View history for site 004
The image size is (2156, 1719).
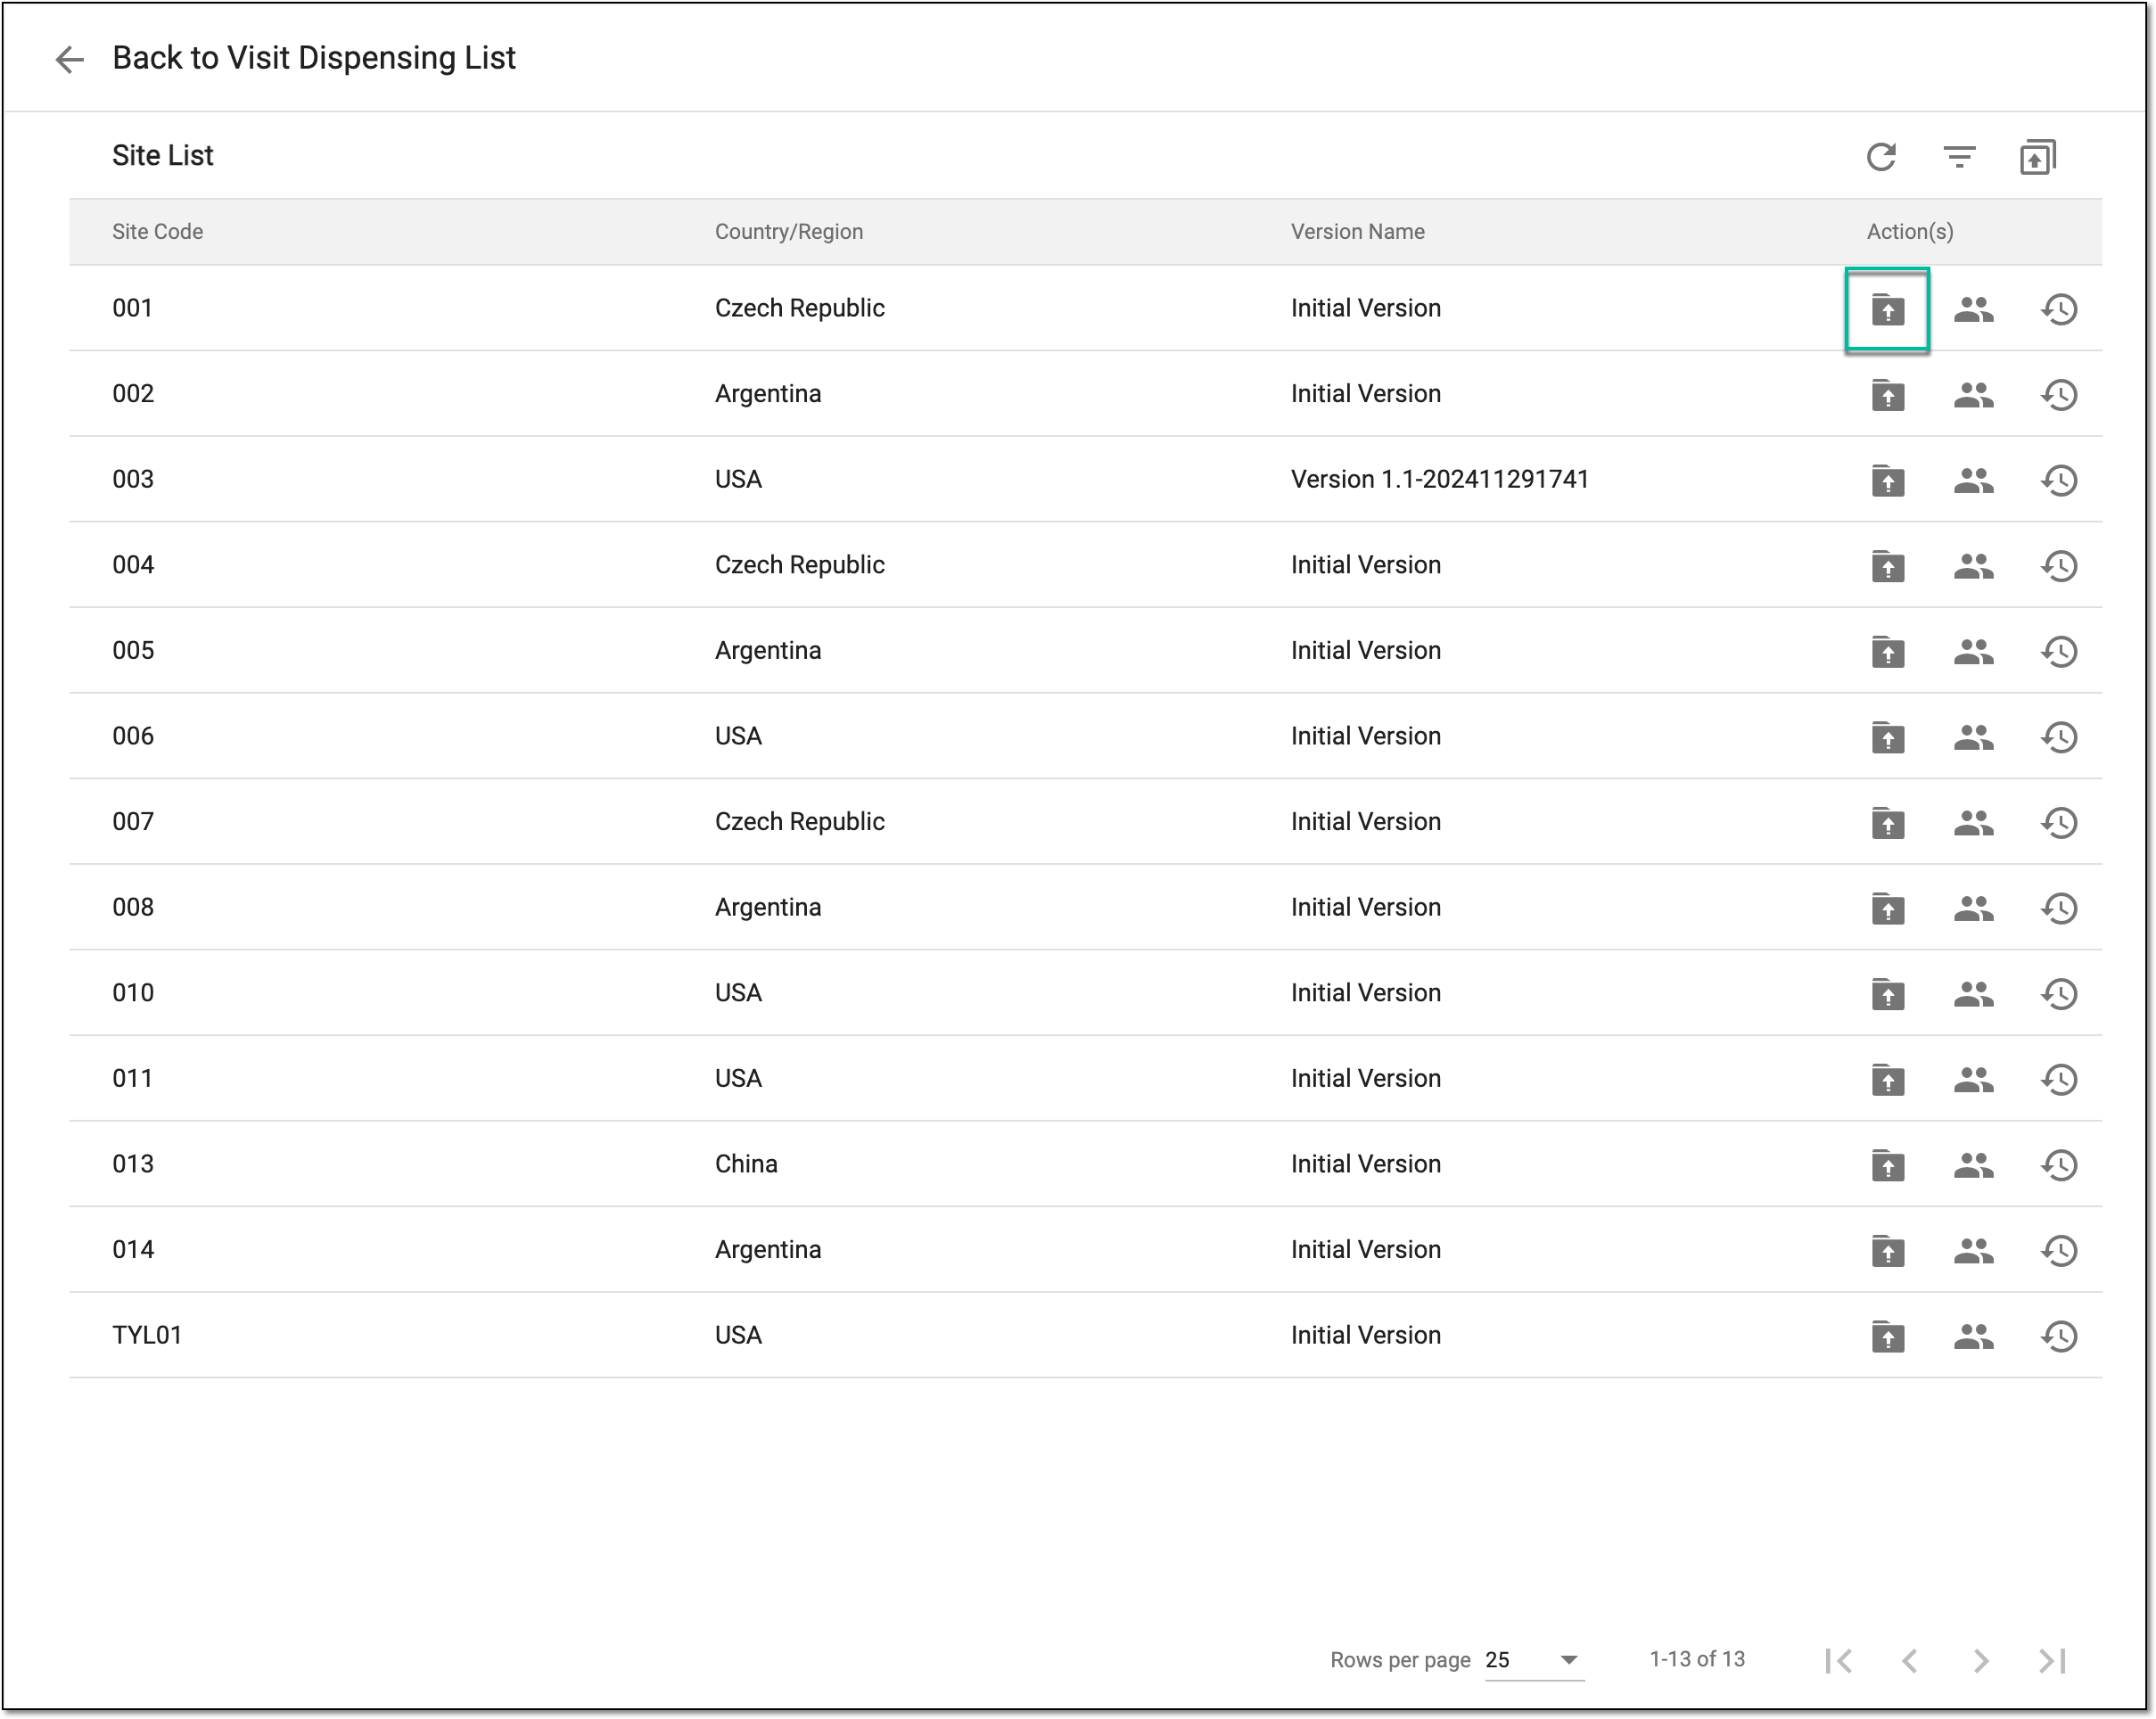click(2059, 566)
